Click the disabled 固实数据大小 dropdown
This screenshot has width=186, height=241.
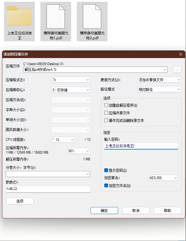71,130
